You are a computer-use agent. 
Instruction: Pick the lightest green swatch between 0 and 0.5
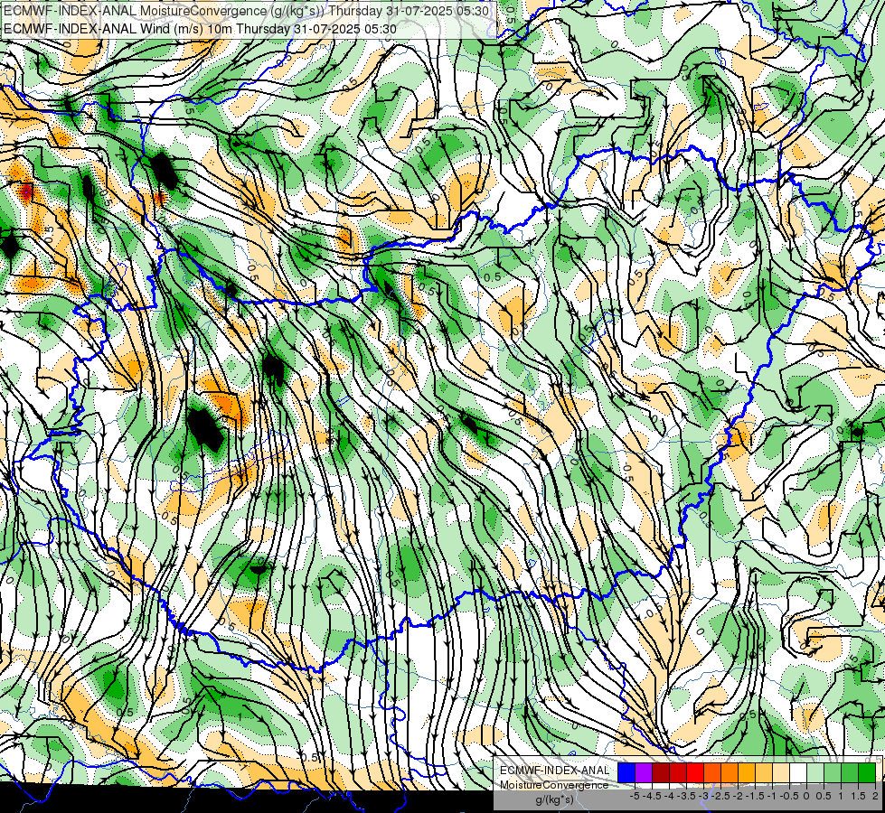coord(815,772)
